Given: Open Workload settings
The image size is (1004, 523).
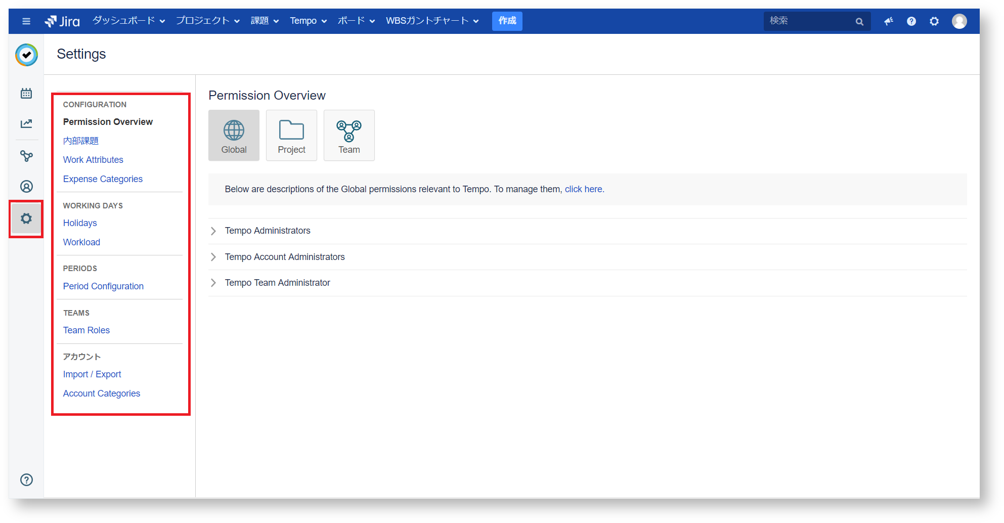Looking at the screenshot, I should click(x=81, y=242).
